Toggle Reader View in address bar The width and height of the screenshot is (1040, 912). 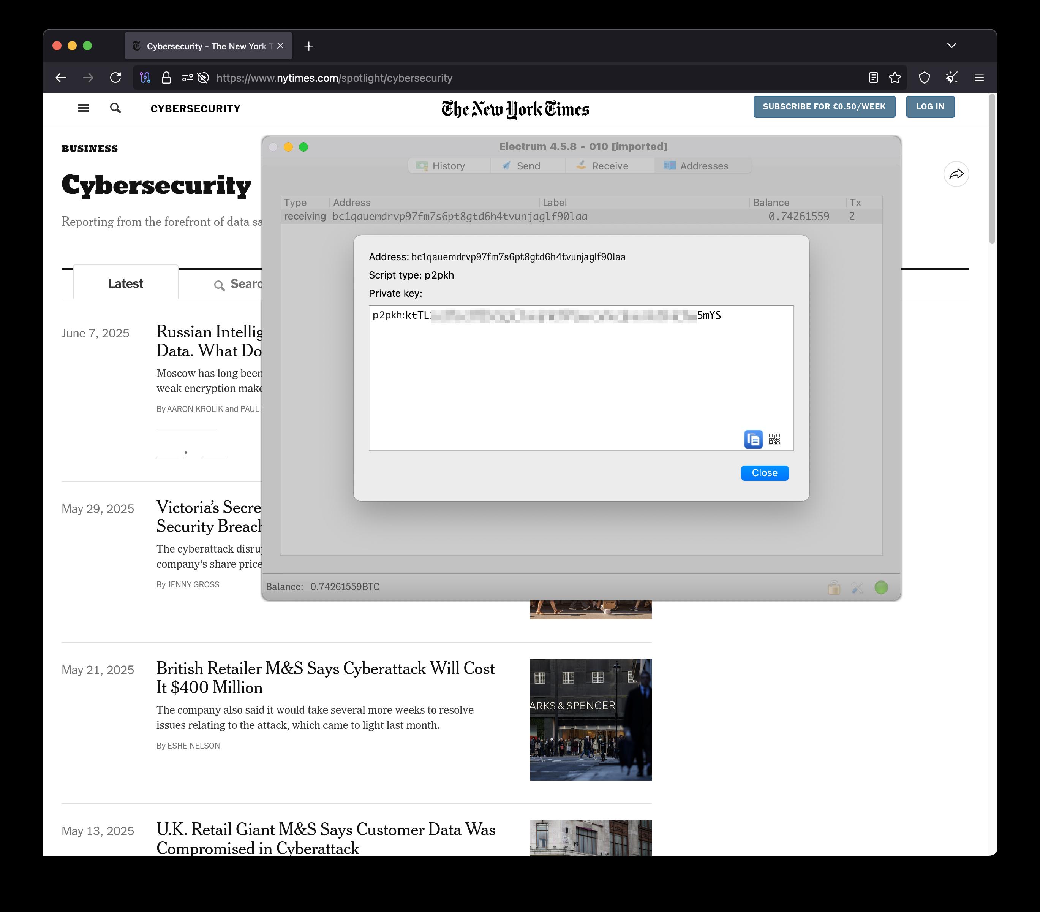(873, 78)
